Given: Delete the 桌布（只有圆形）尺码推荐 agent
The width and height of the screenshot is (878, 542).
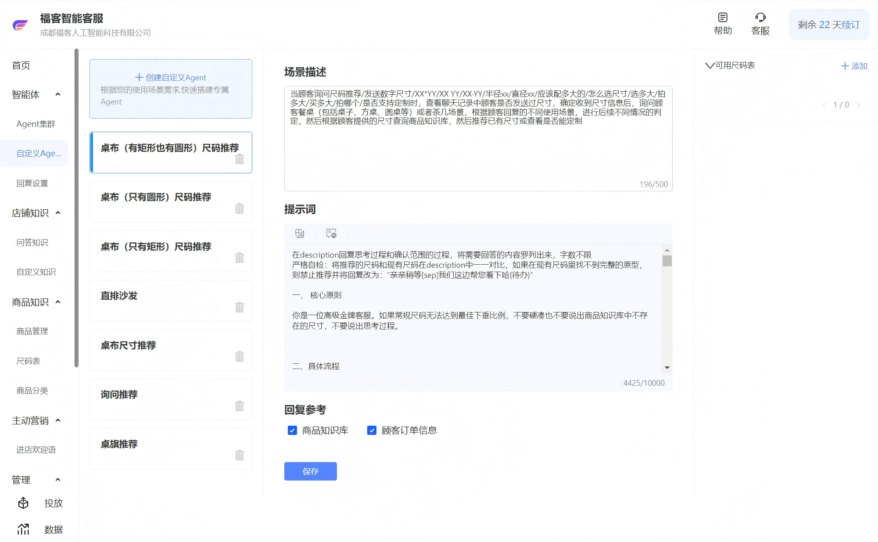Looking at the screenshot, I should pyautogui.click(x=240, y=208).
